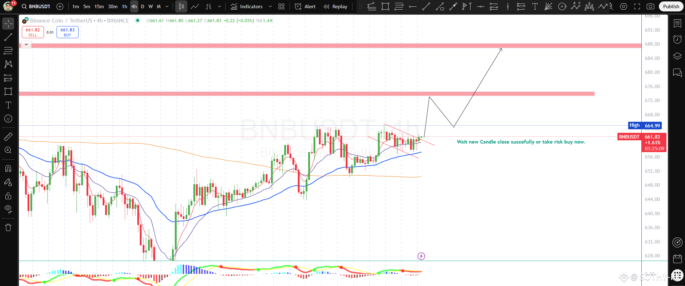Open the emoji icons tool
685x286 pixels.
pos(8,119)
